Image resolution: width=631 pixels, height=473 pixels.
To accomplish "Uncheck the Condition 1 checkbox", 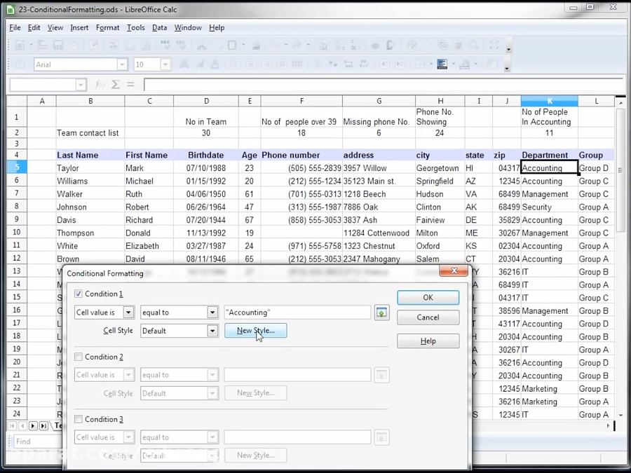I will point(78,294).
